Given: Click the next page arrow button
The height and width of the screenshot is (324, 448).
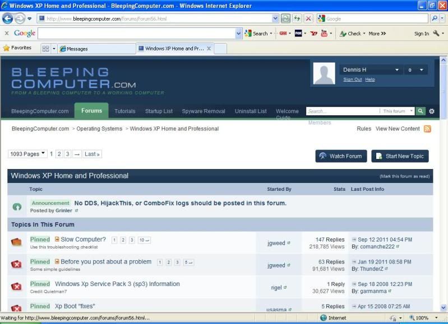Looking at the screenshot, I should click(x=77, y=154).
